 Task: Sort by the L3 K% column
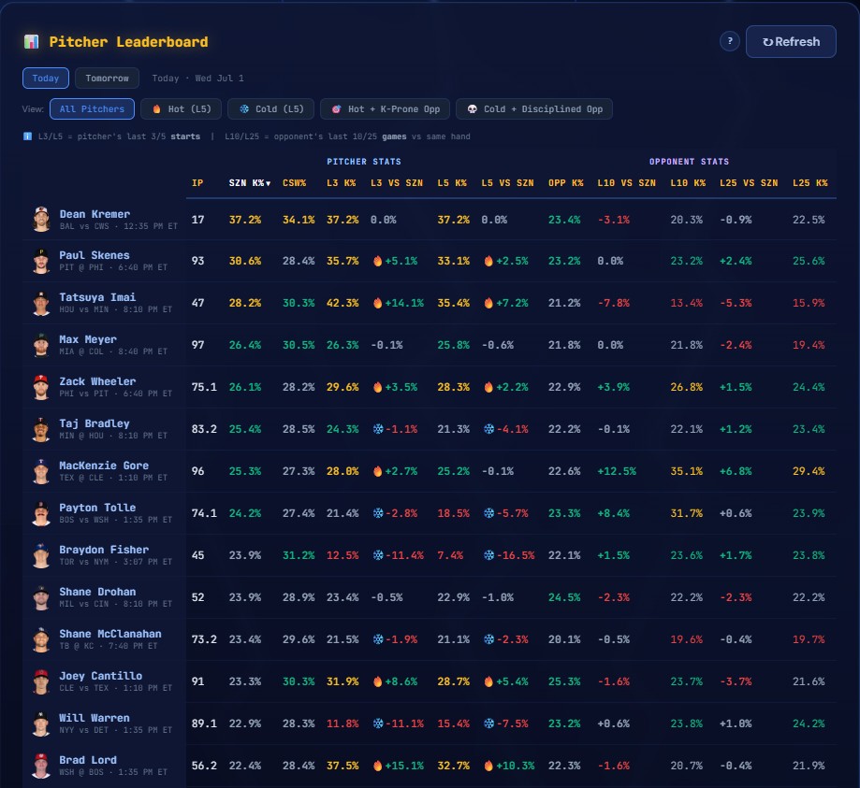[342, 183]
